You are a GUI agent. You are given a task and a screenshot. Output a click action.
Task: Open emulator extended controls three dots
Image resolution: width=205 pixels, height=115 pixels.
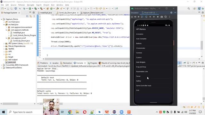click(x=169, y=17)
